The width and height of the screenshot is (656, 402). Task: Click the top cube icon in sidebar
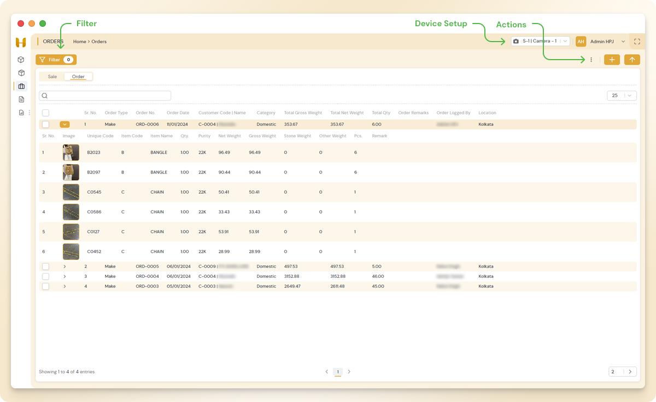pyautogui.click(x=21, y=60)
